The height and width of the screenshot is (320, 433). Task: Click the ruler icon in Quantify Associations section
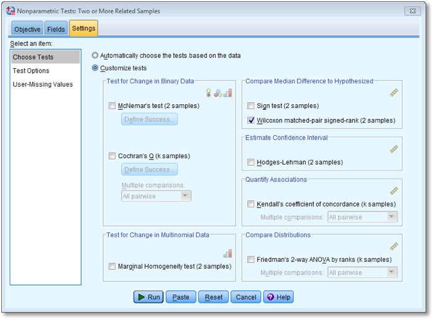tap(393, 191)
